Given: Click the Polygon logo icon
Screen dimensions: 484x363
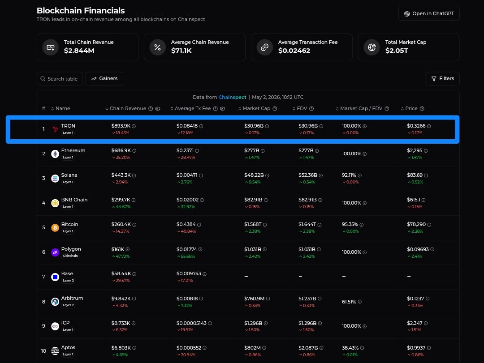Looking at the screenshot, I should pos(55,252).
